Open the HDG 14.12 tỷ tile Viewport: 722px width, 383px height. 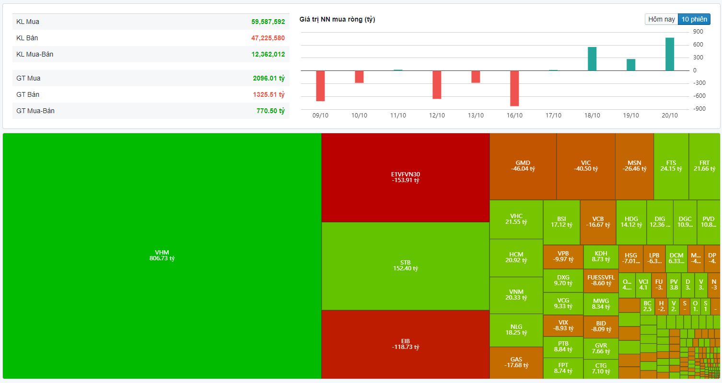[631, 222]
